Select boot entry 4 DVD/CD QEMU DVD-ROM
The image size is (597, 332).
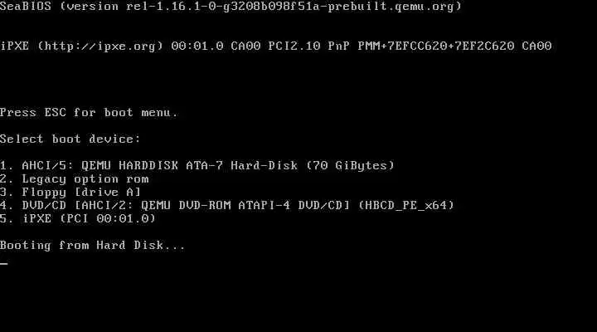tap(227, 206)
